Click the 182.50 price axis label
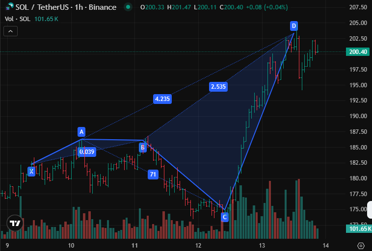 click(x=358, y=163)
